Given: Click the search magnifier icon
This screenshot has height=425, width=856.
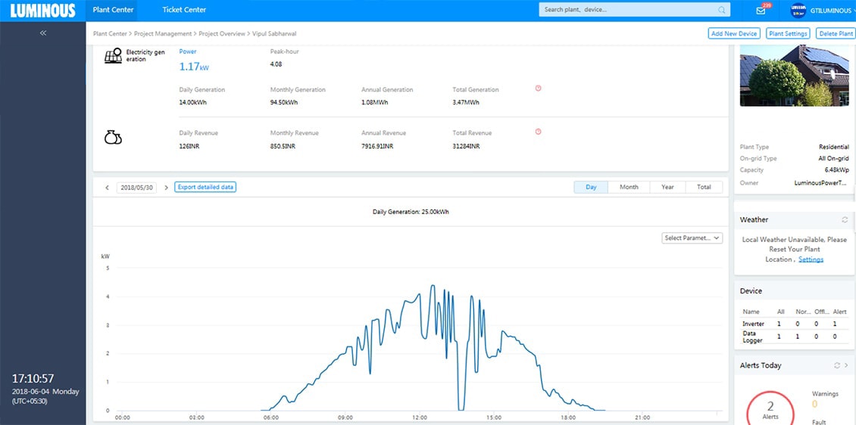Looking at the screenshot, I should [x=721, y=10].
